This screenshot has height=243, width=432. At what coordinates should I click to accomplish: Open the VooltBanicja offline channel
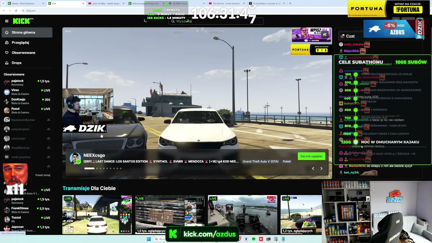pyautogui.click(x=27, y=148)
